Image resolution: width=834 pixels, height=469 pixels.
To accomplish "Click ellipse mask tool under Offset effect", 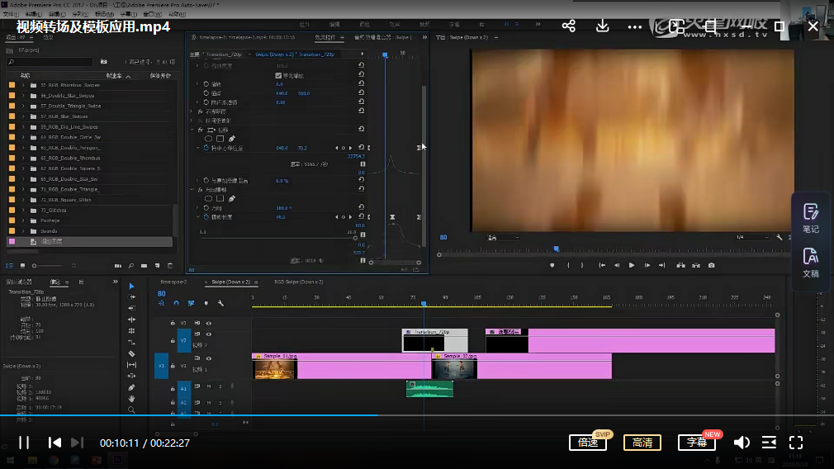I will [x=208, y=139].
